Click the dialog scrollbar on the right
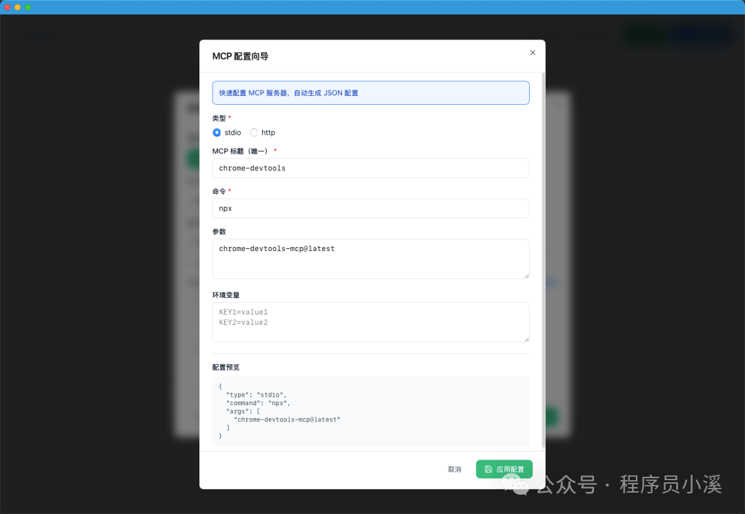Image resolution: width=745 pixels, height=514 pixels. [542, 207]
